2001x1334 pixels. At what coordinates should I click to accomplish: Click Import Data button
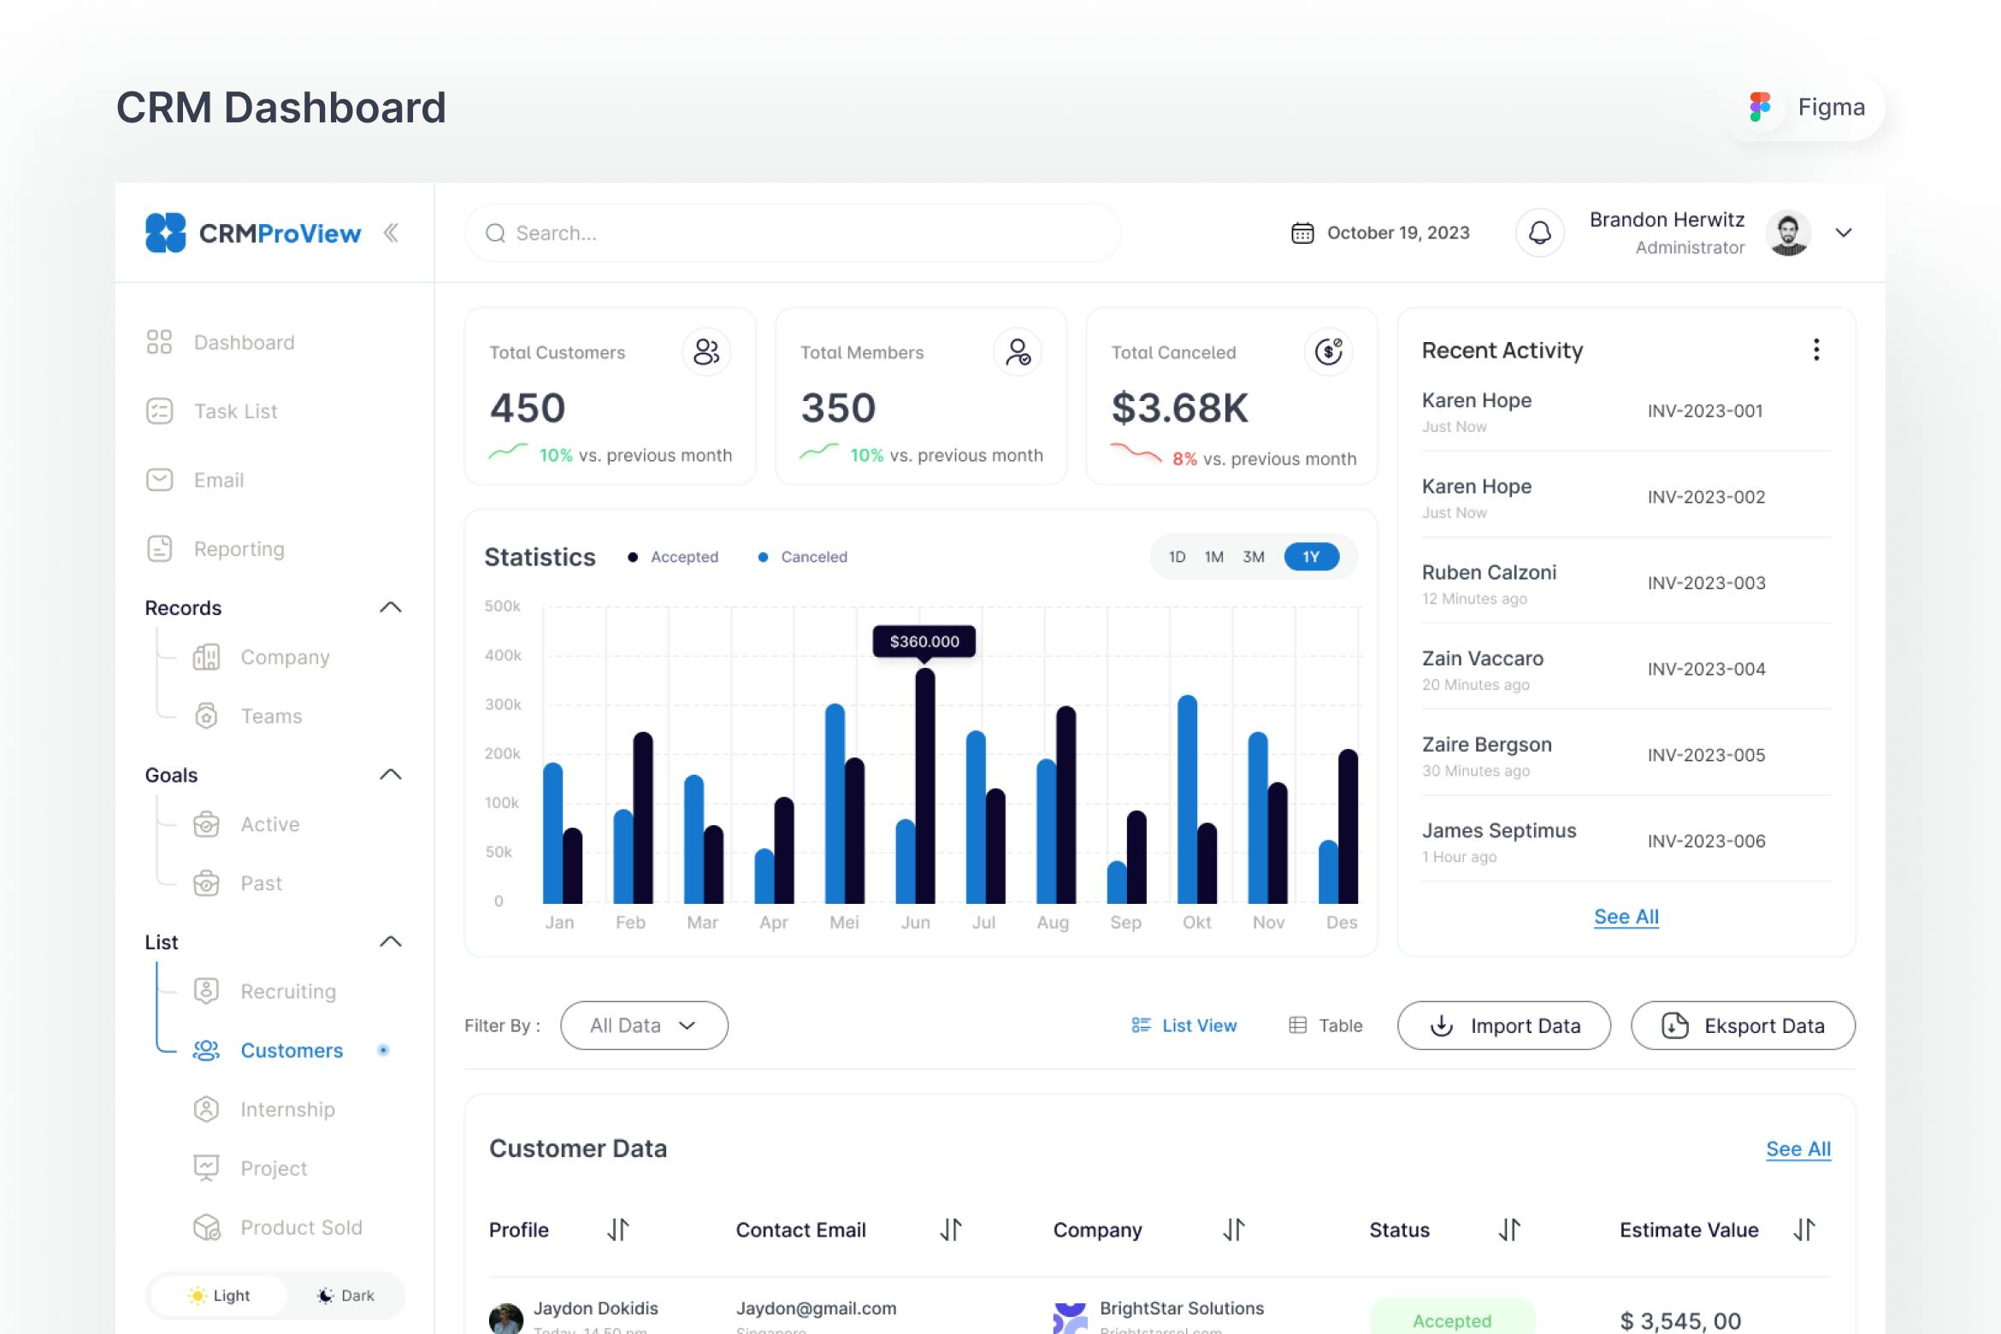point(1504,1025)
